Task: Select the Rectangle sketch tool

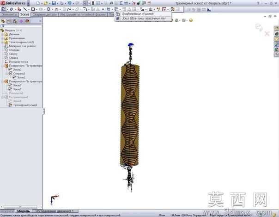Action: coord(33,9)
